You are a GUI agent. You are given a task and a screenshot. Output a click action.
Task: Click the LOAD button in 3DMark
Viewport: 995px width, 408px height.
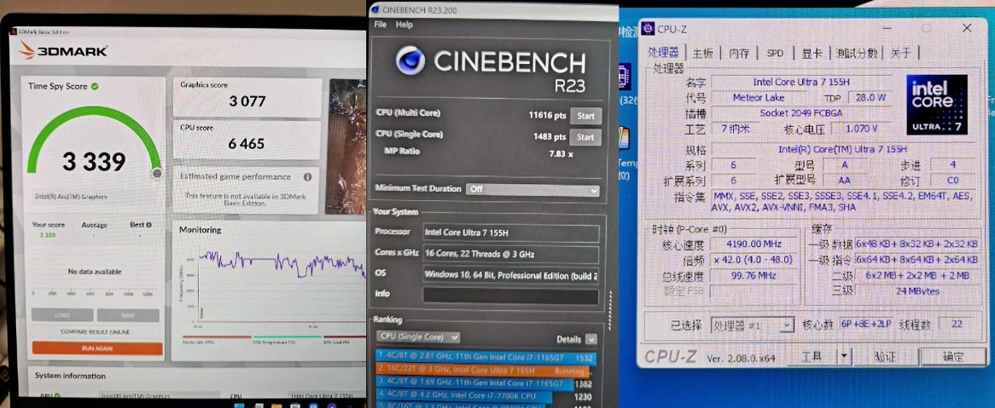[x=62, y=315]
